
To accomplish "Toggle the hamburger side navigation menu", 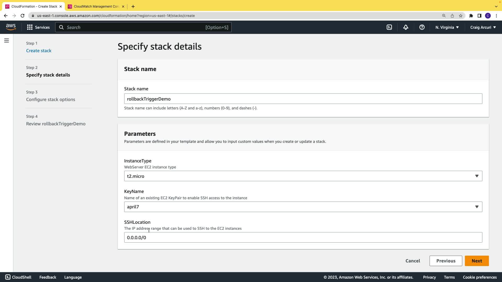I will tap(7, 40).
